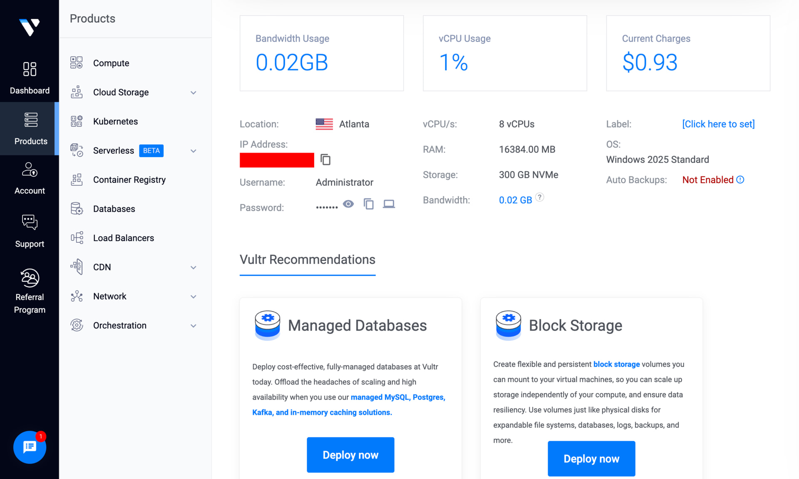This screenshot has width=799, height=479.
Task: Click the label's "Click here to set" link
Action: click(718, 124)
